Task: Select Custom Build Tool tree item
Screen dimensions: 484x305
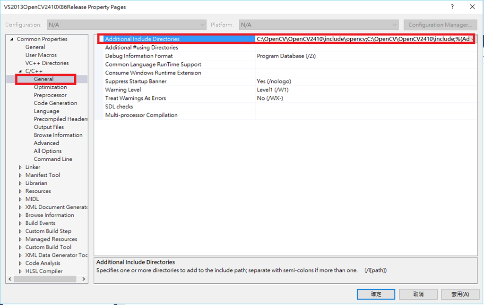Action: pos(48,247)
